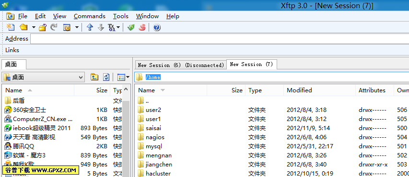Click the disconnect/unlock folder icon
Image resolution: width=409 pixels, height=177 pixels.
click(x=43, y=27)
